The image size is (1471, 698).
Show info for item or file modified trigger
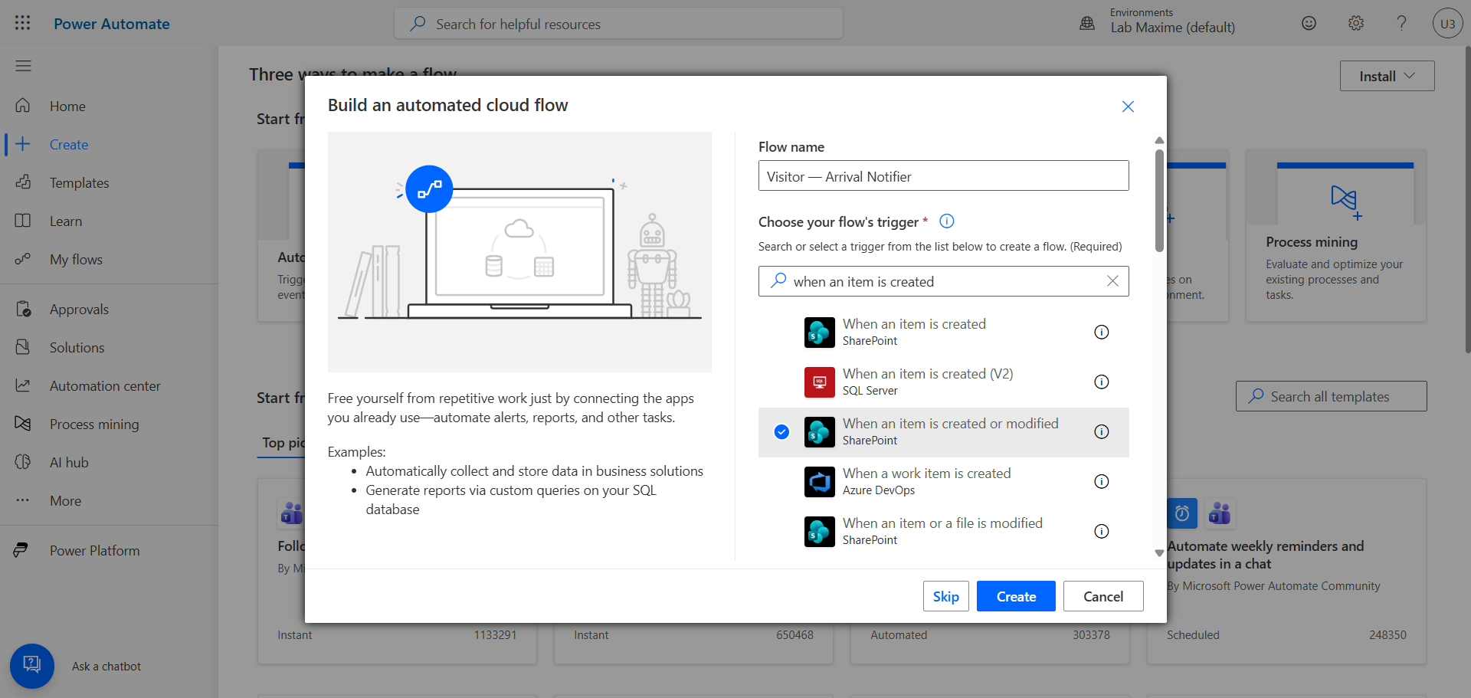tap(1101, 531)
